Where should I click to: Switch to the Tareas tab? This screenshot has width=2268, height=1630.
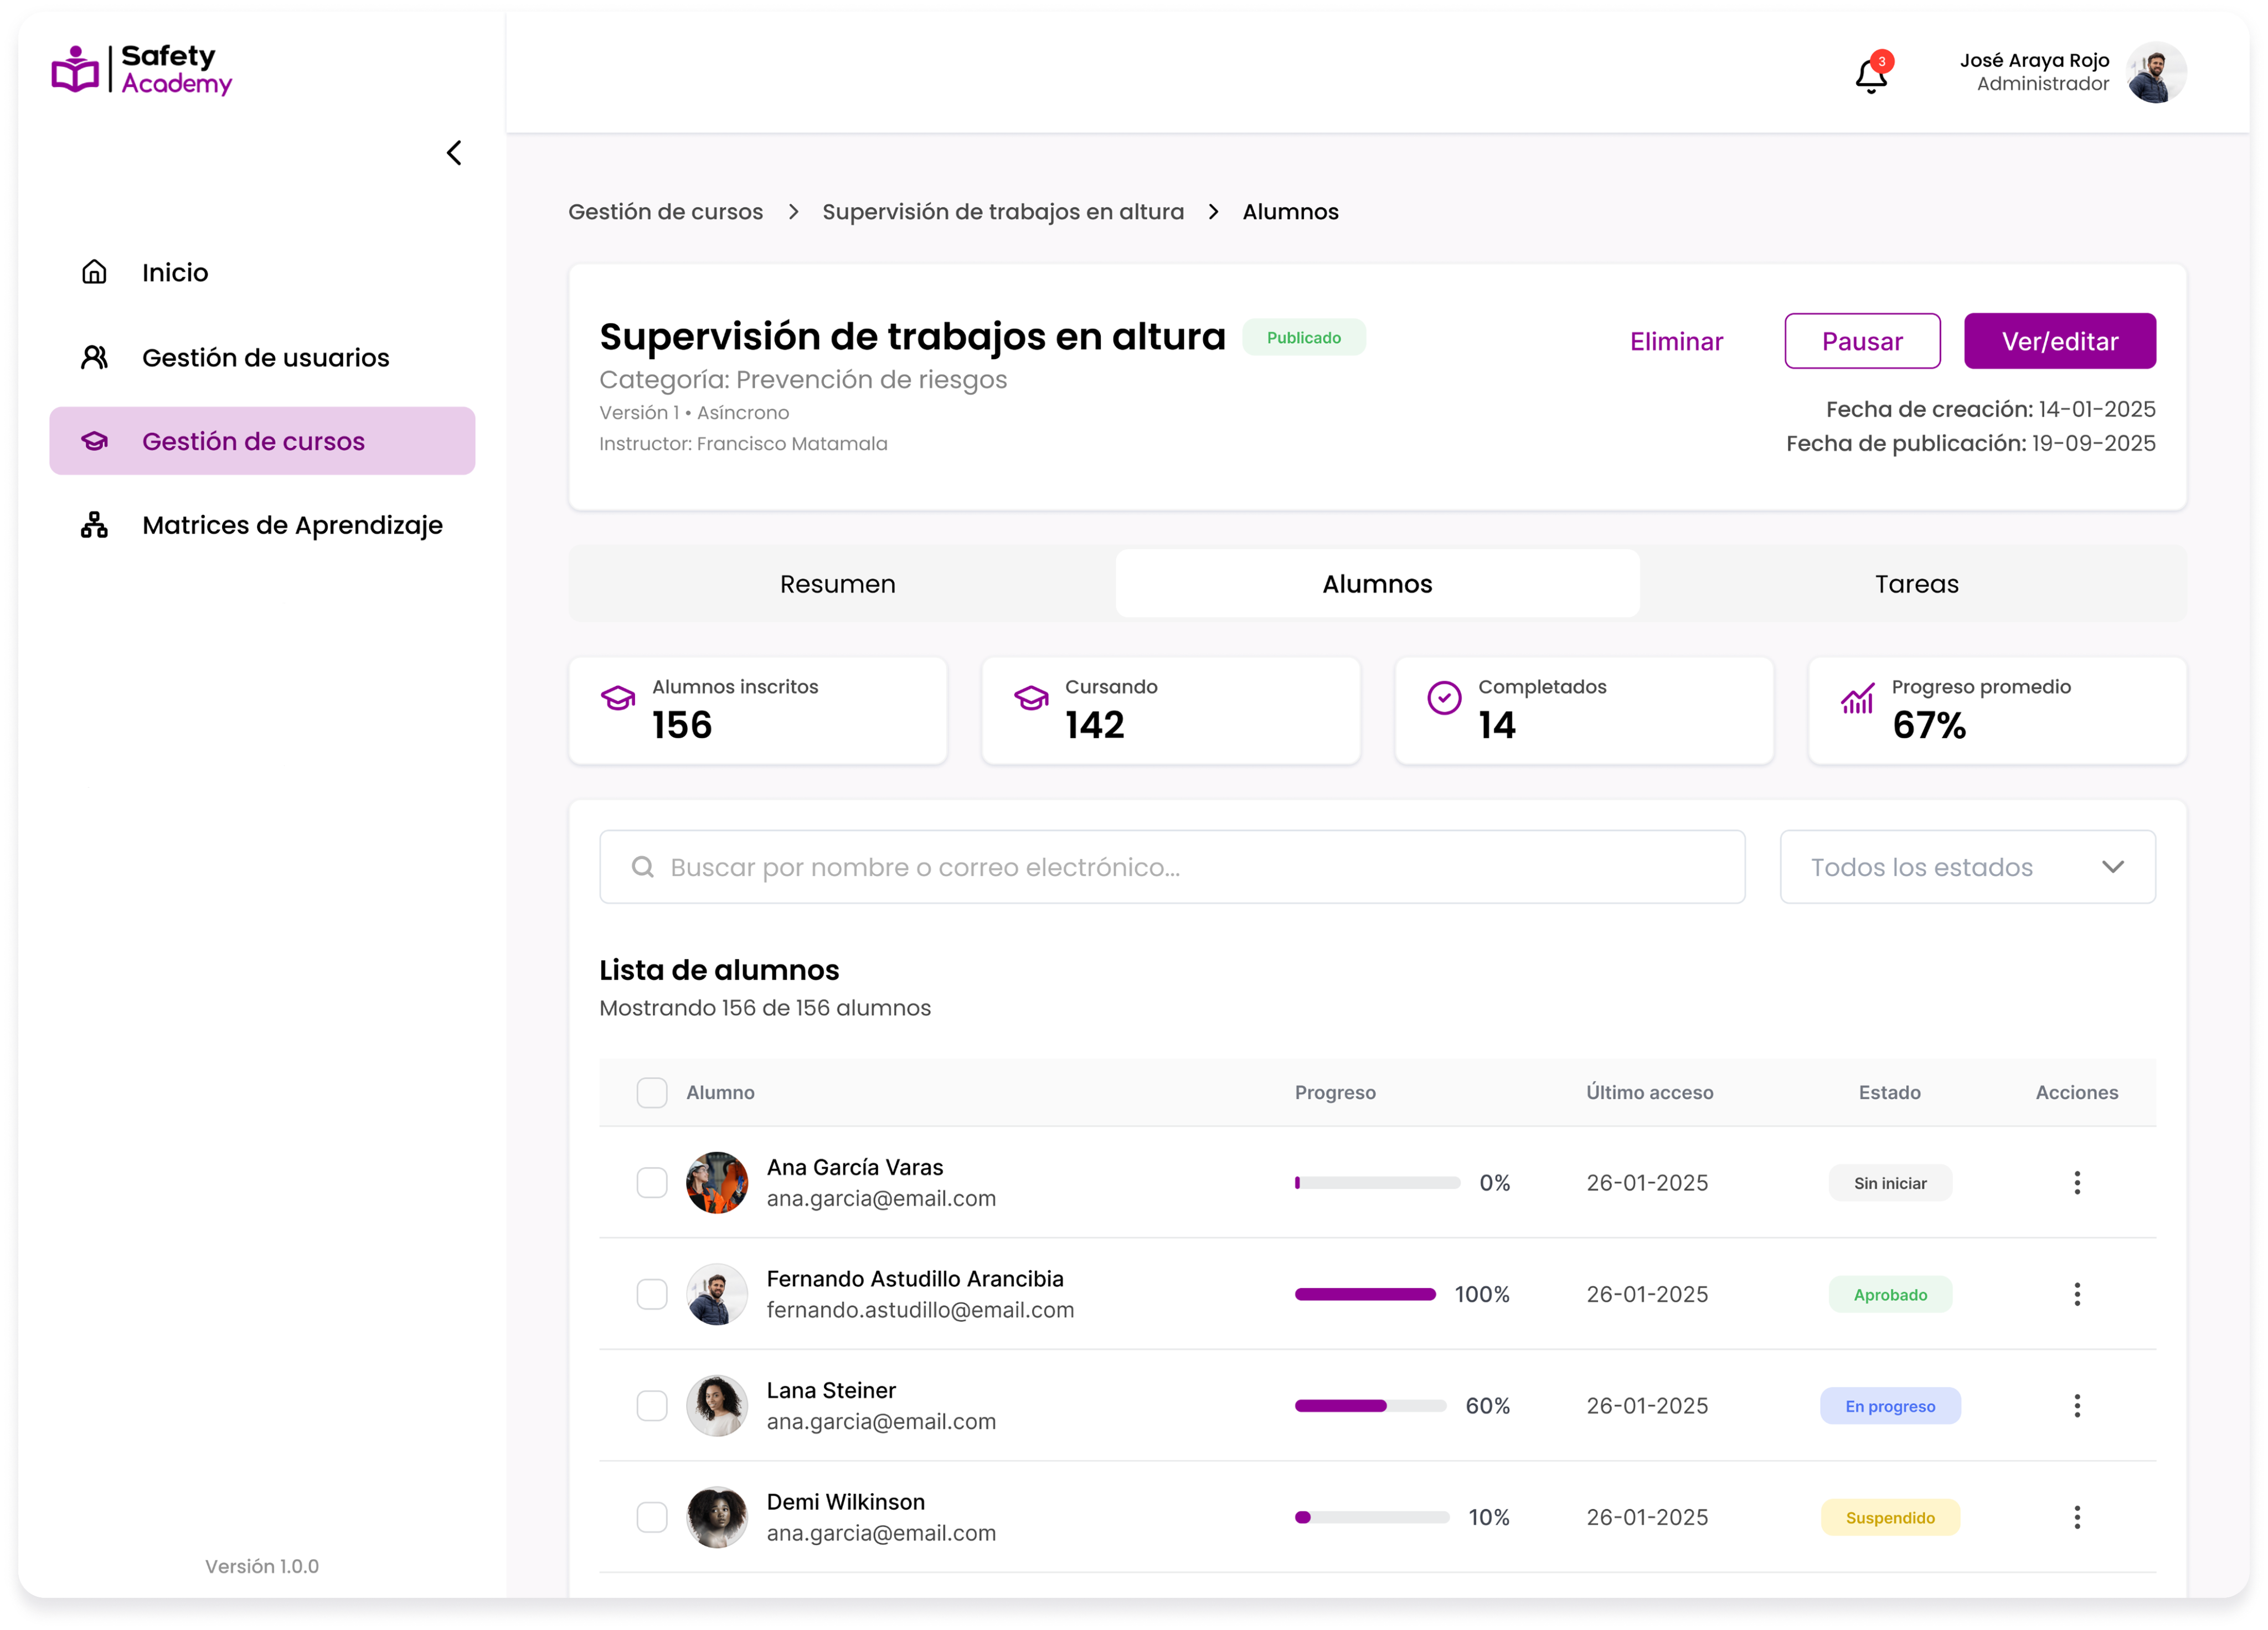(1915, 583)
